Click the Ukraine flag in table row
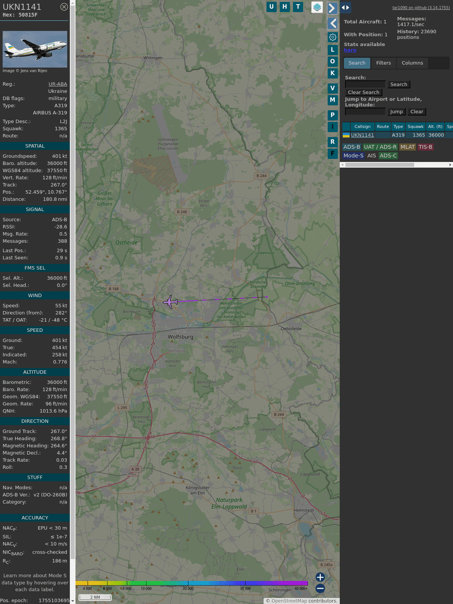Image resolution: width=453 pixels, height=604 pixels. 346,135
